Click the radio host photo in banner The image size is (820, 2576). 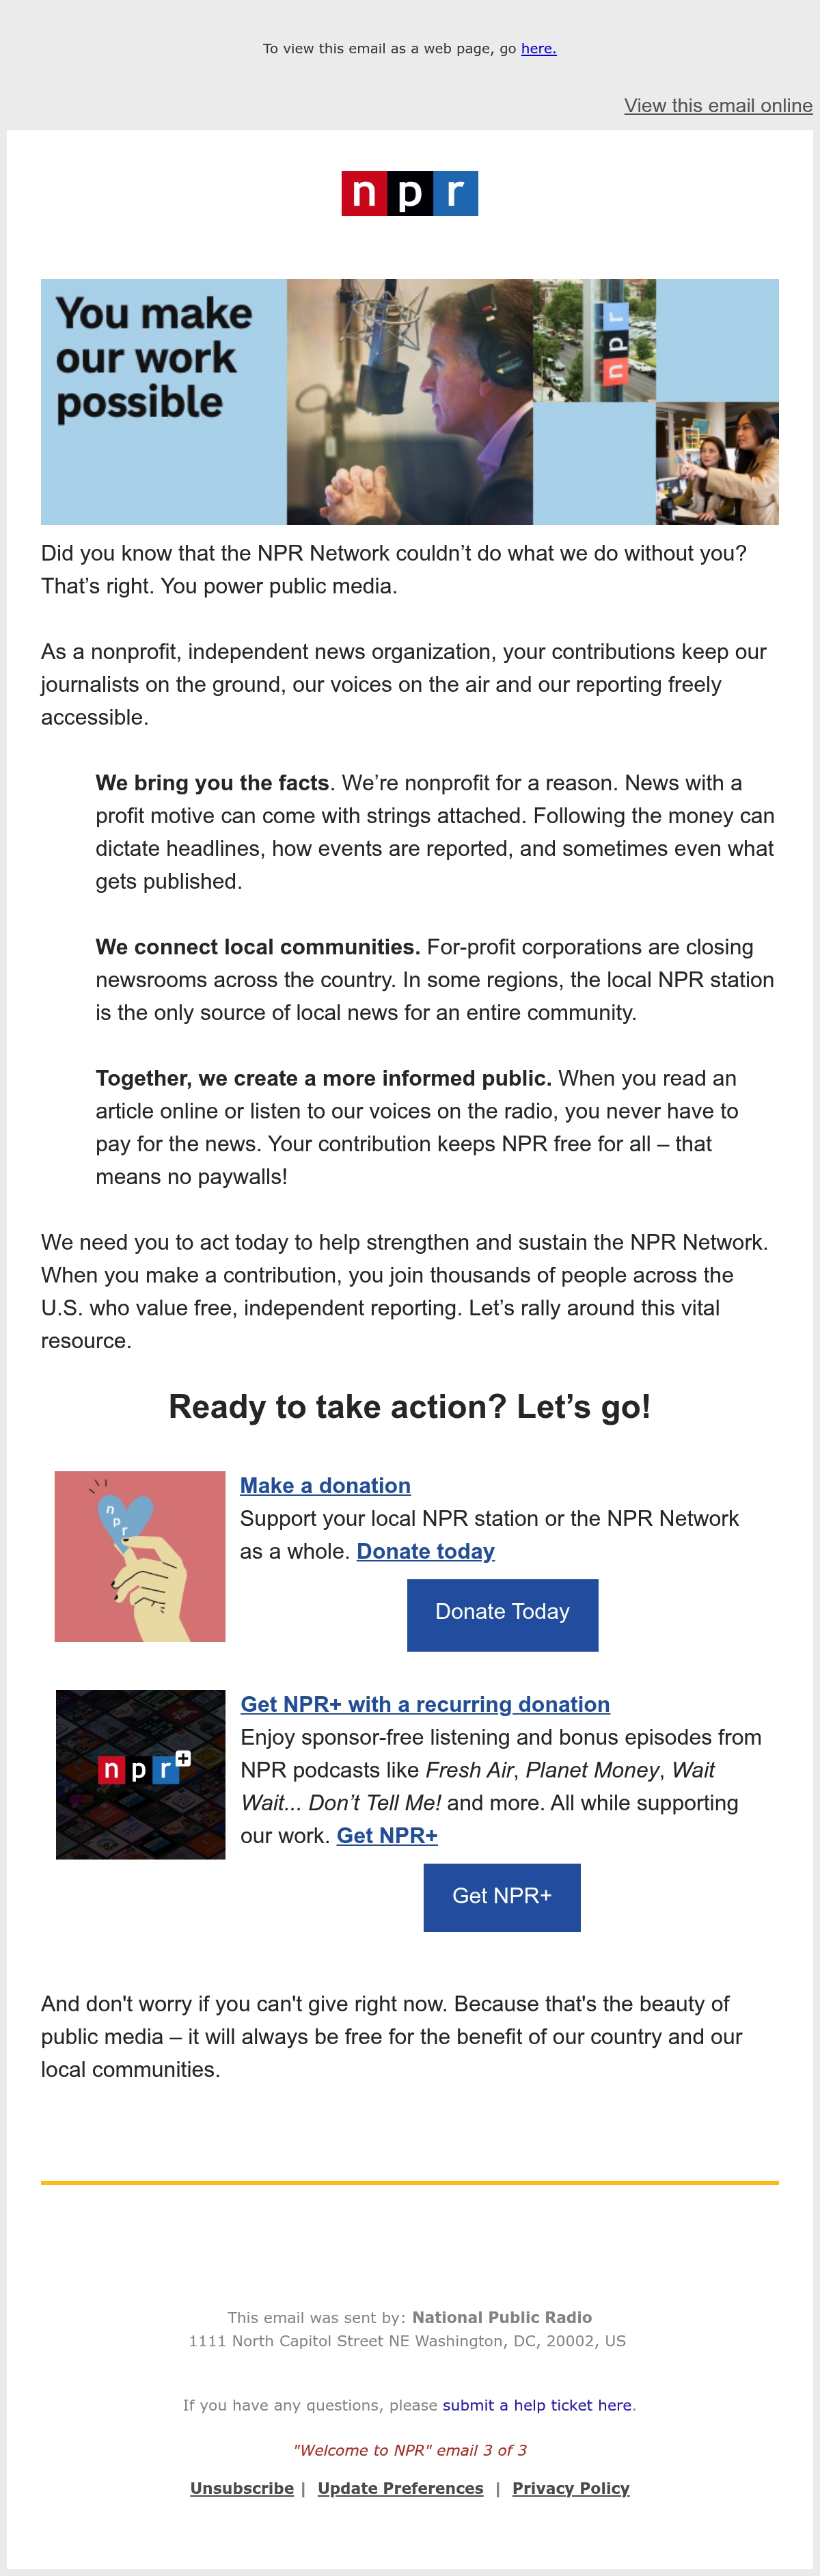(x=409, y=401)
